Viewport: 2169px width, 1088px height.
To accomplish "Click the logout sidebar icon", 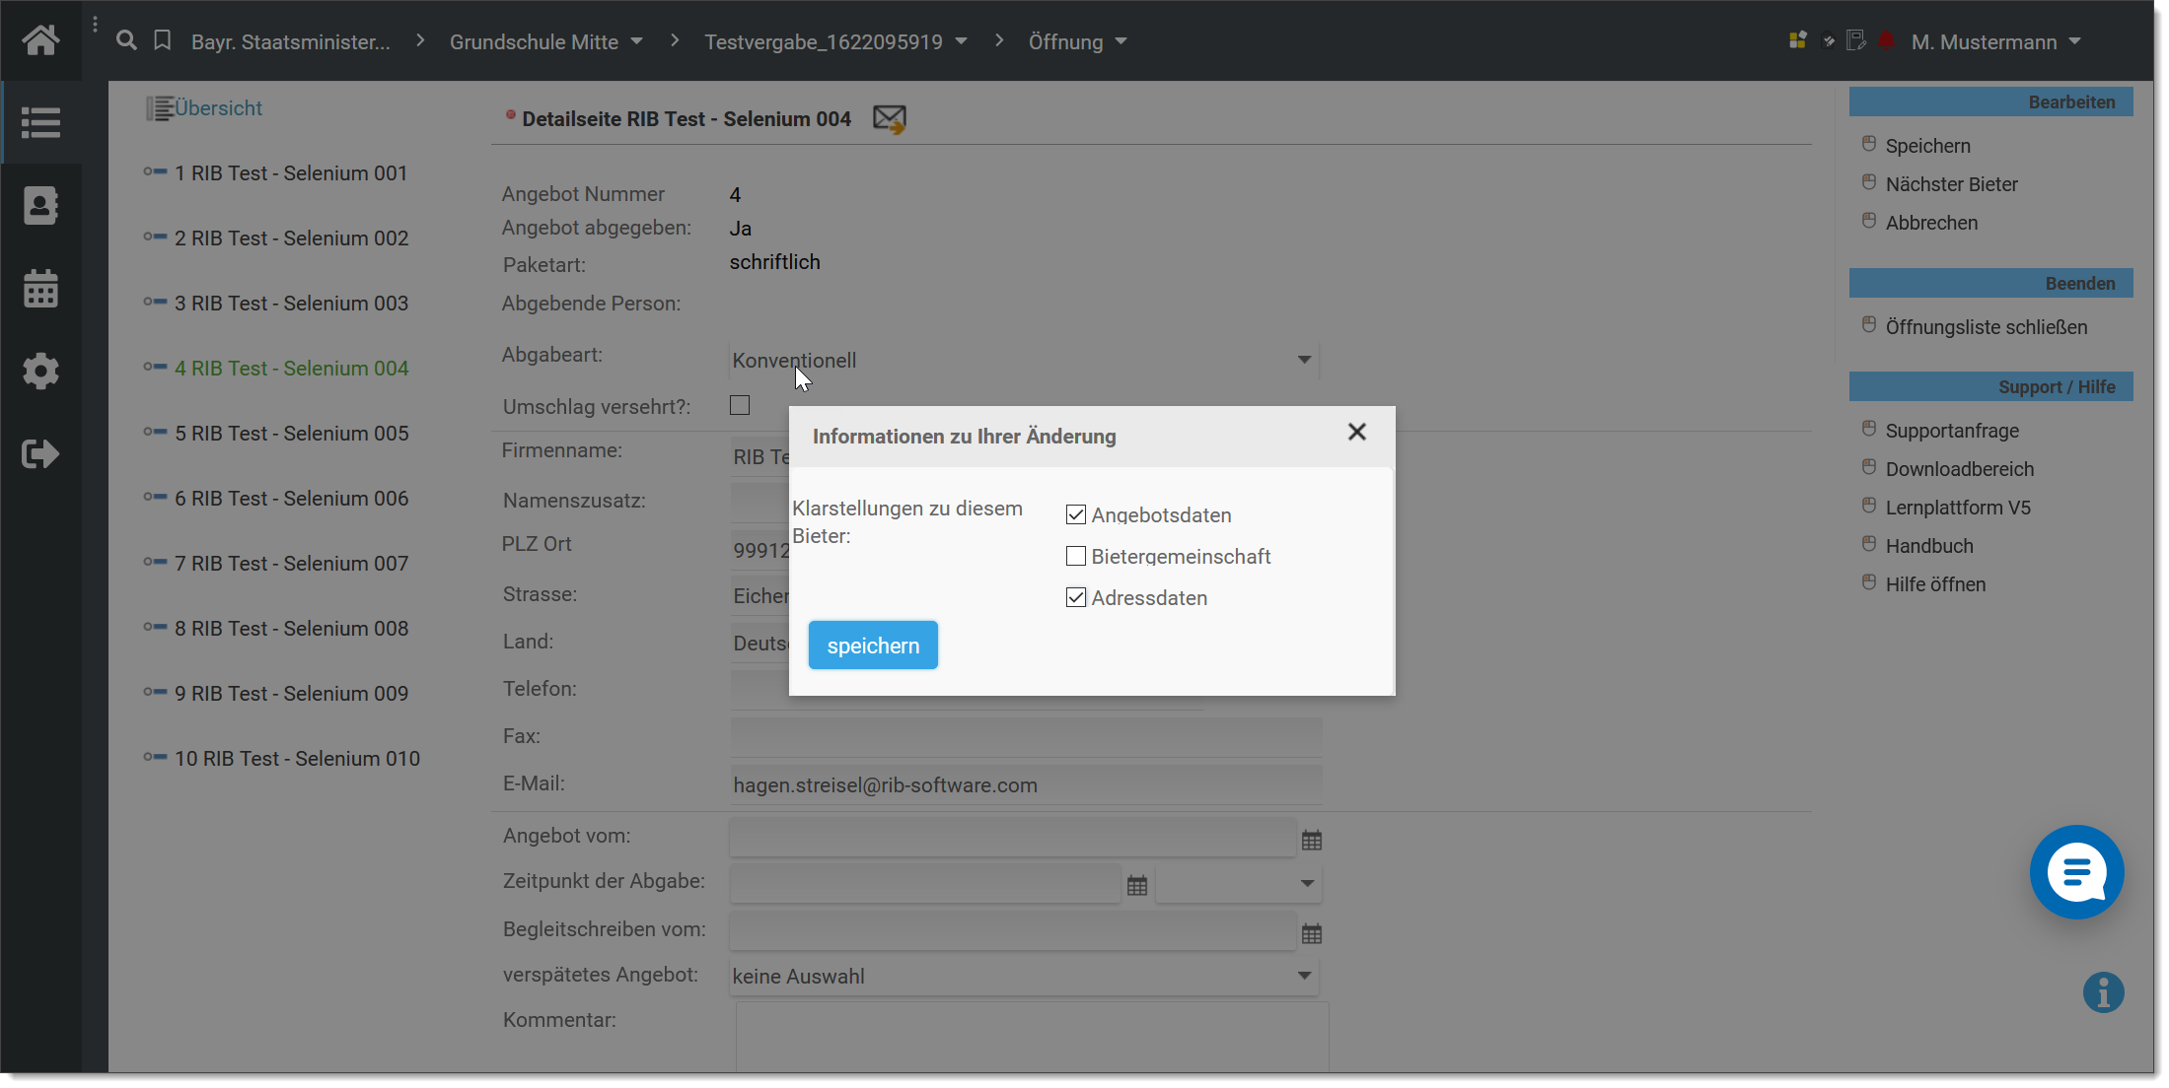I will click(x=40, y=454).
